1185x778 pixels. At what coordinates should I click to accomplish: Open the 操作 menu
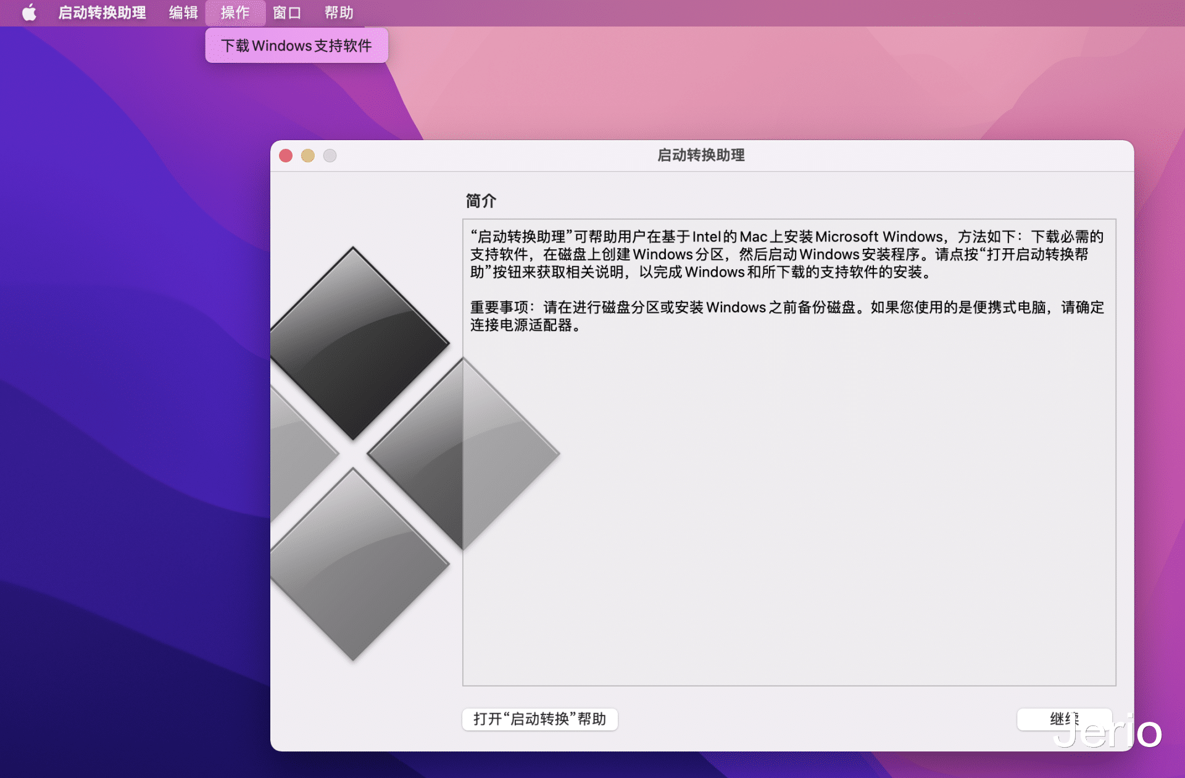[x=235, y=12]
